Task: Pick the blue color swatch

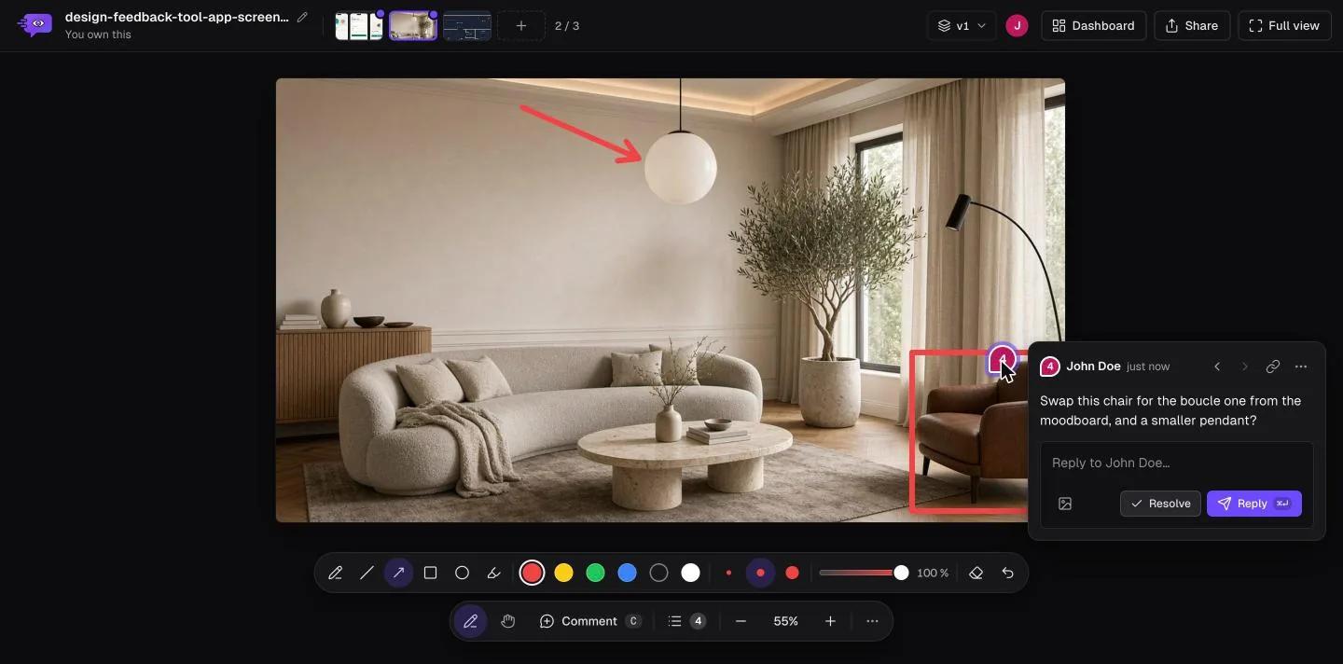Action: (627, 573)
